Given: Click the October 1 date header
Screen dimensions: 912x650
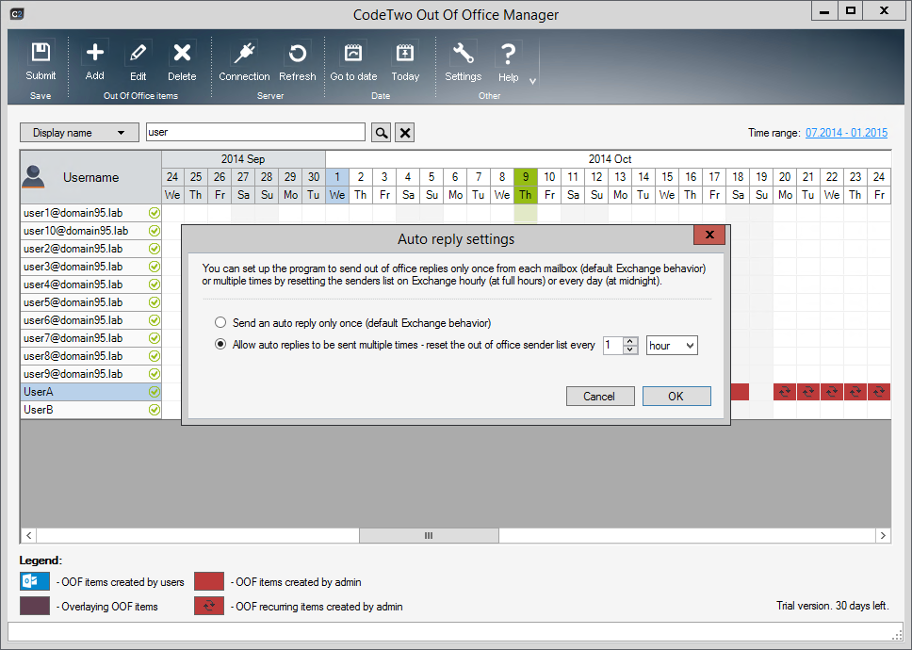Looking at the screenshot, I should tap(336, 177).
